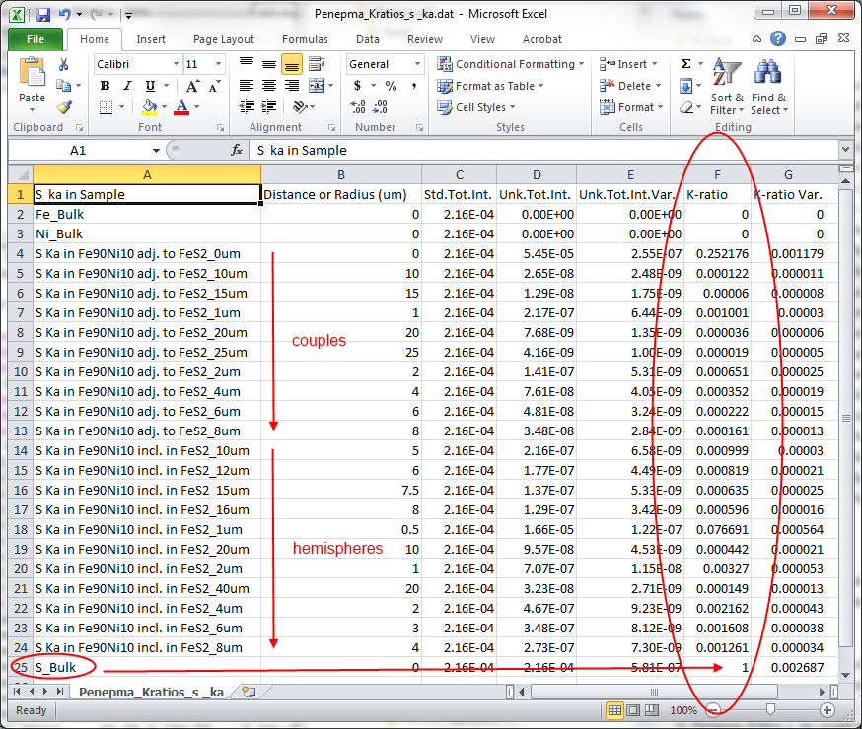Apply percent style formatting
Image resolution: width=862 pixels, height=729 pixels.
point(391,86)
